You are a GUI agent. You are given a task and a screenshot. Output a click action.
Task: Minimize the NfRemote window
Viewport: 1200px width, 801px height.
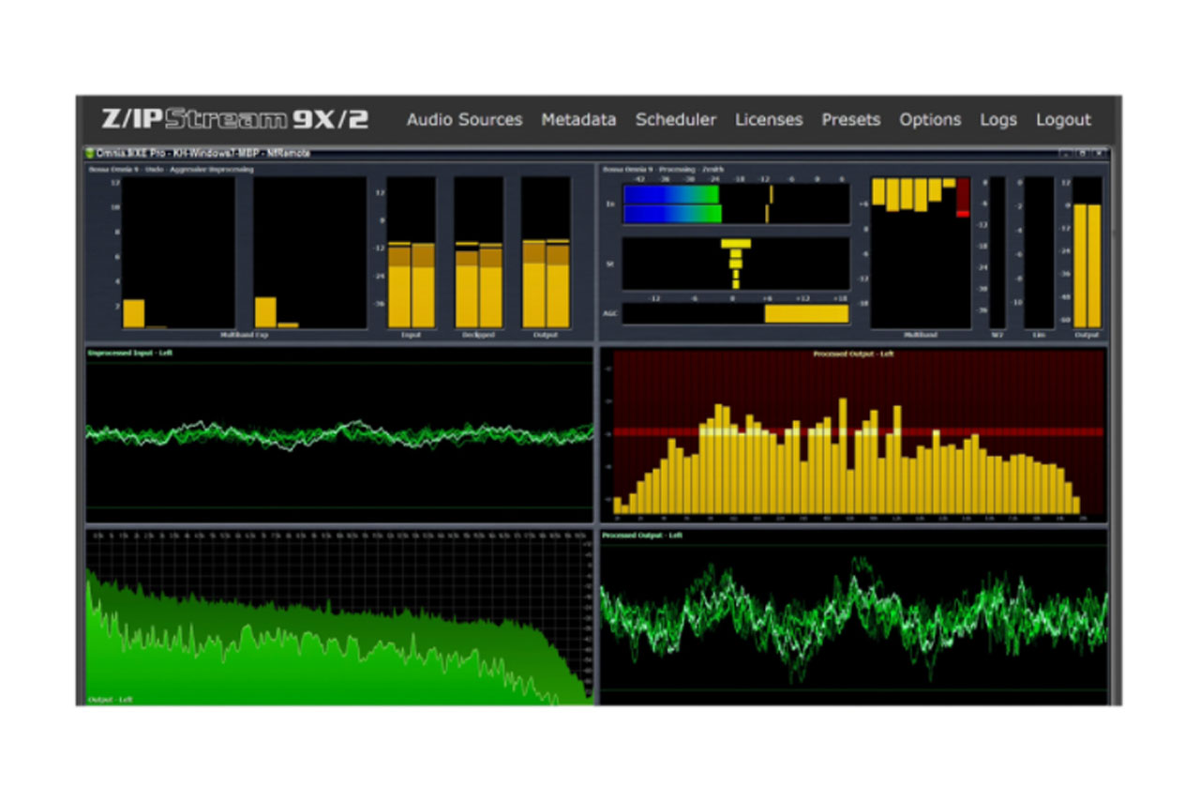pos(1066,153)
